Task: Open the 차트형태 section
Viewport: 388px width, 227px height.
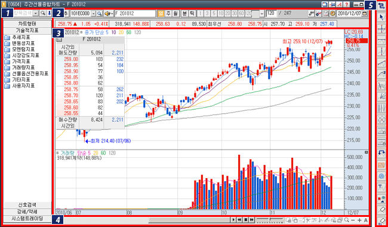Action: coord(27,24)
